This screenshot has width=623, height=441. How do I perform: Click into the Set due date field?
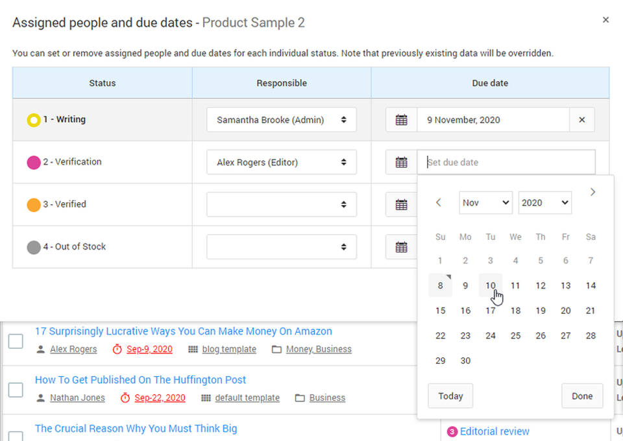[506, 162]
